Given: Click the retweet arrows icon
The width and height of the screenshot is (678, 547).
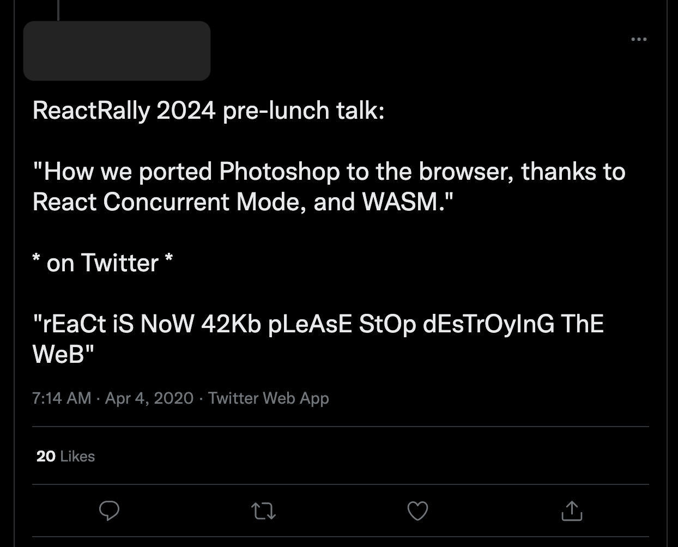Looking at the screenshot, I should [263, 510].
